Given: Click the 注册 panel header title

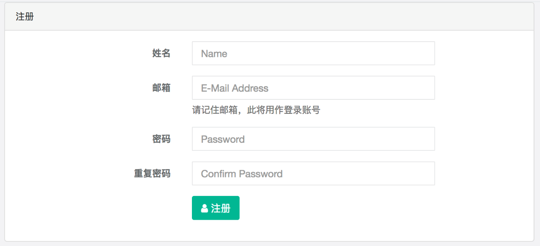Looking at the screenshot, I should coord(25,17).
